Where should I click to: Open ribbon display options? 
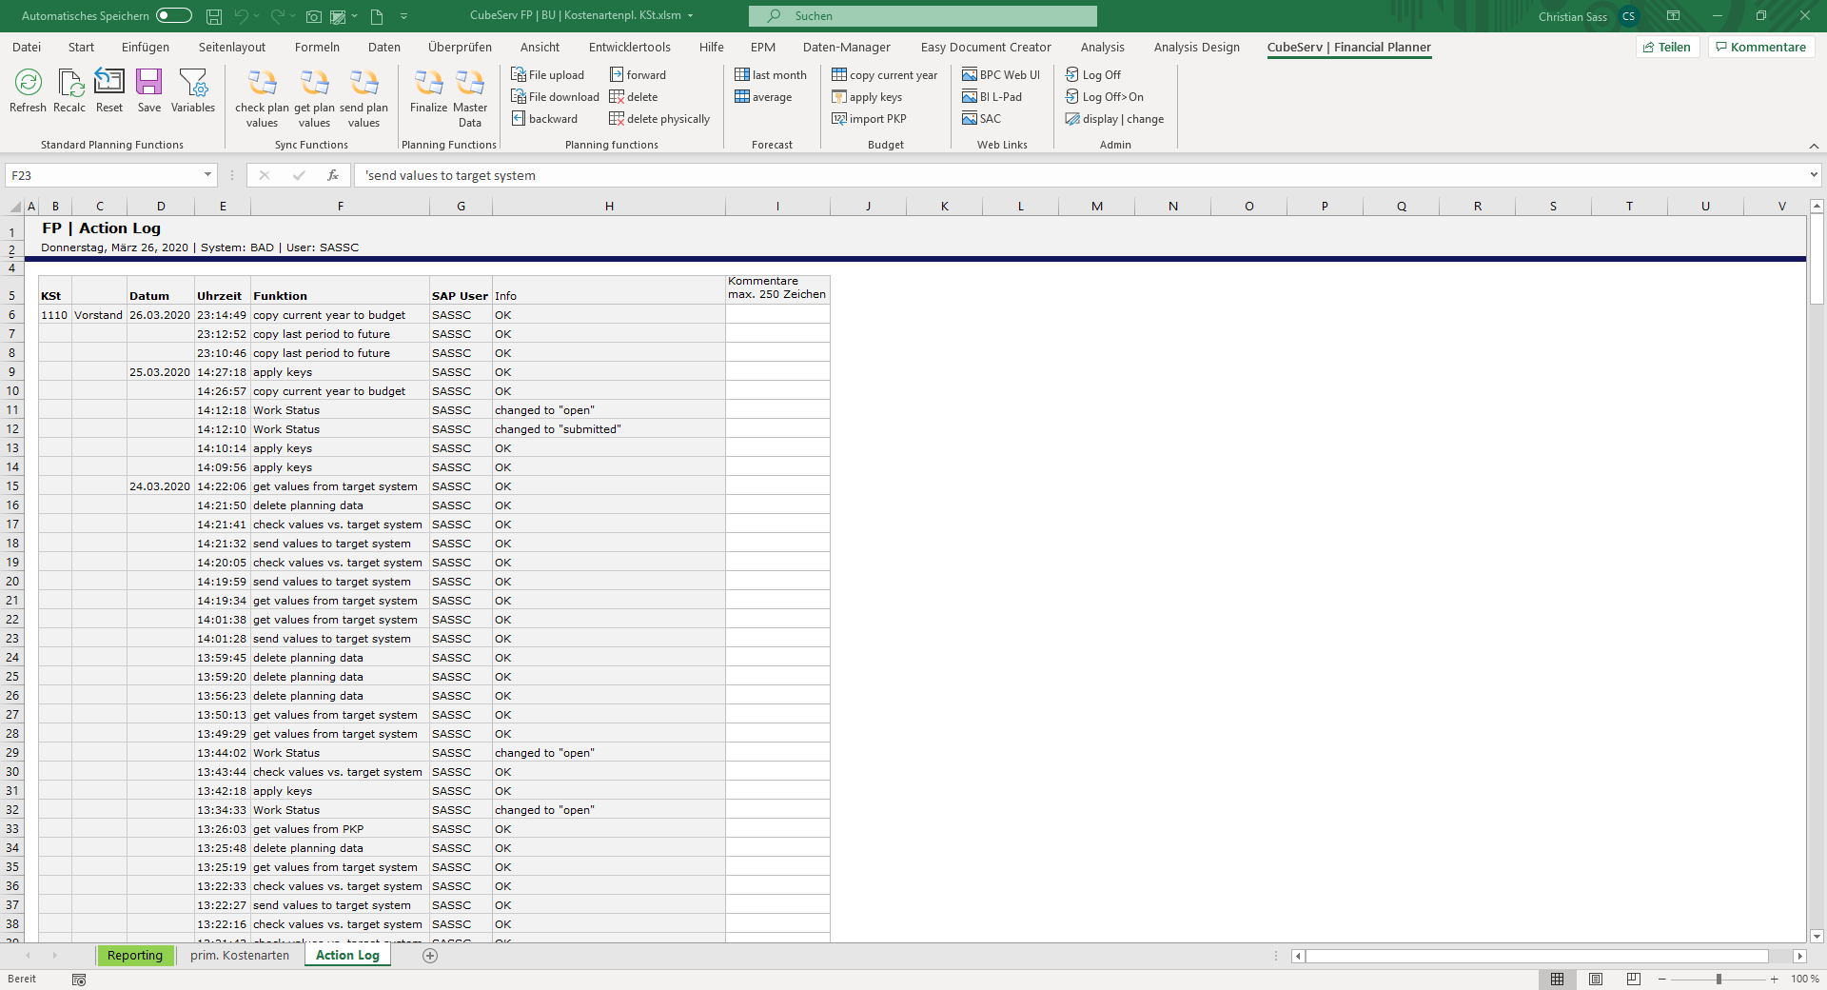pos(1673,16)
